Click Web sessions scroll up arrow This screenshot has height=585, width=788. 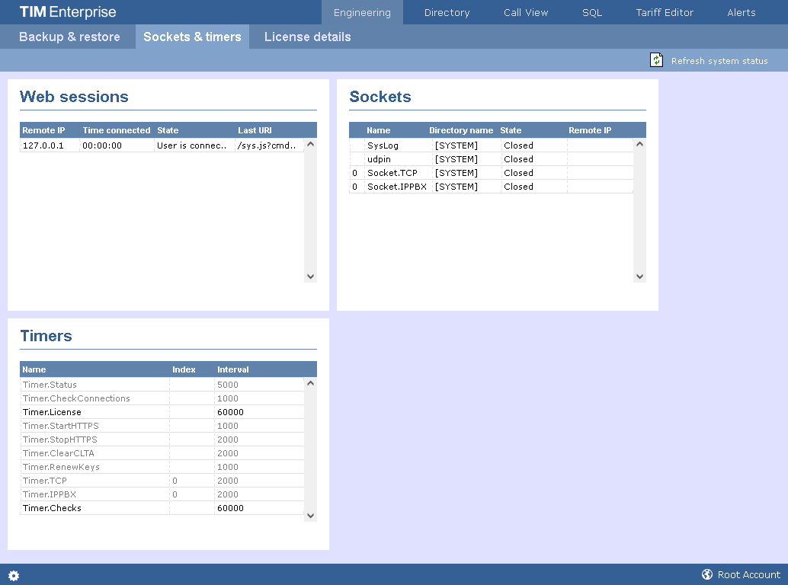pos(310,144)
